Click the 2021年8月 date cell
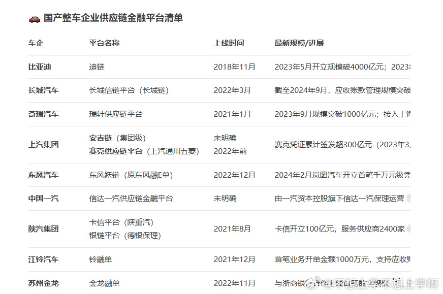This screenshot has height=294, width=443. [232, 229]
